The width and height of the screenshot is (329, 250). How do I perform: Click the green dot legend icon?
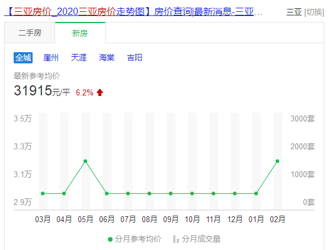110,239
